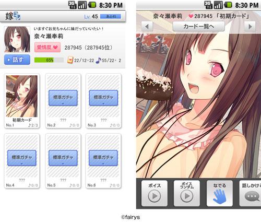The image size is (261, 222).
Task: Click the 65% affection progress bar
Action: point(49,60)
